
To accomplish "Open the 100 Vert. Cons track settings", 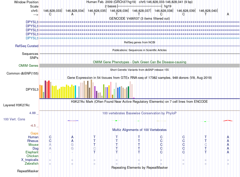I will click(14, 119).
